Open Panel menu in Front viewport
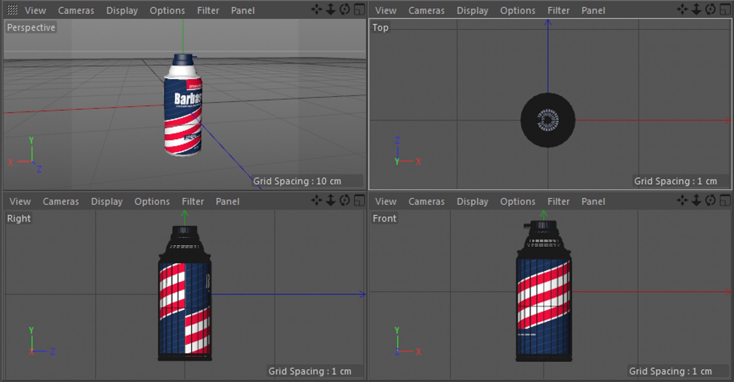Viewport: 734px width, 382px height. click(593, 202)
